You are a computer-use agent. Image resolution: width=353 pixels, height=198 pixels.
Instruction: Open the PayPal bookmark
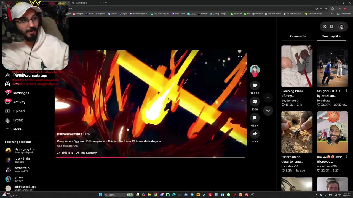pyautogui.click(x=123, y=14)
